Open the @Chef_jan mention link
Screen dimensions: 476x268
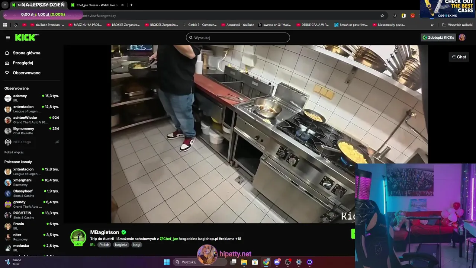point(169,239)
